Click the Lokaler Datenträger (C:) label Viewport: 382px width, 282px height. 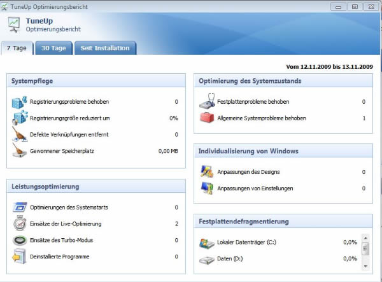246,243
